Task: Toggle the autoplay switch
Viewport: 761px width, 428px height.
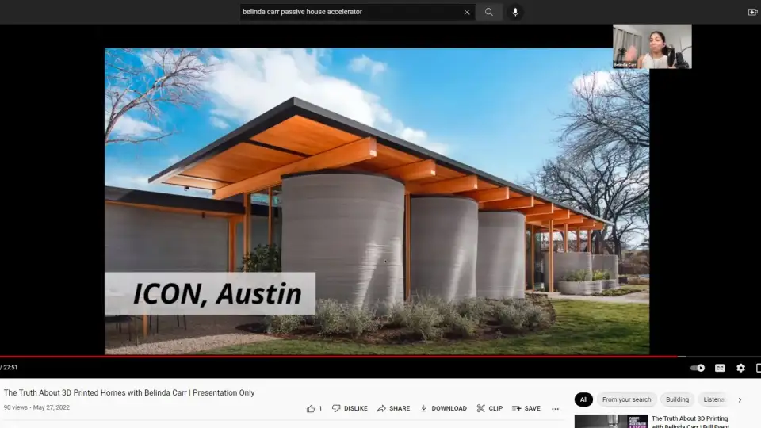Action: [x=698, y=368]
